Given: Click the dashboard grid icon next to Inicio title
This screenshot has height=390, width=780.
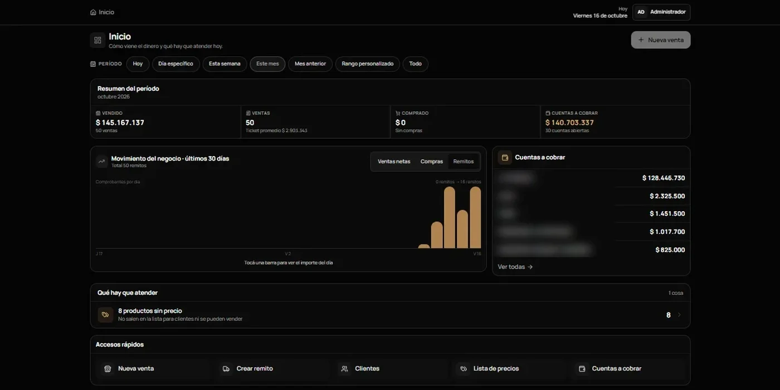Looking at the screenshot, I should click(97, 40).
